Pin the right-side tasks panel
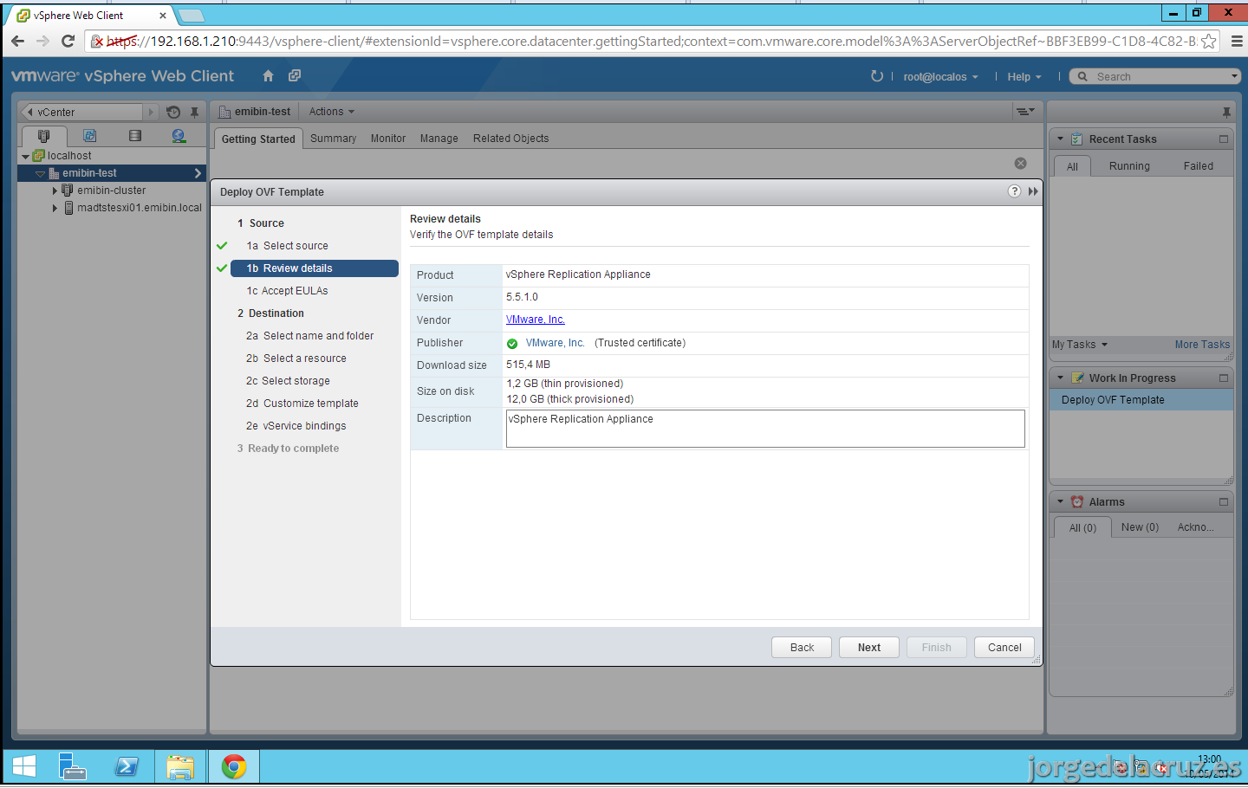1248x788 pixels. (1226, 112)
